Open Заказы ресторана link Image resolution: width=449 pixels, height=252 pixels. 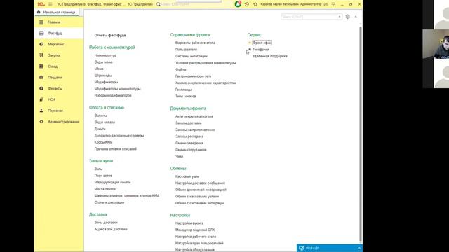[189, 136]
